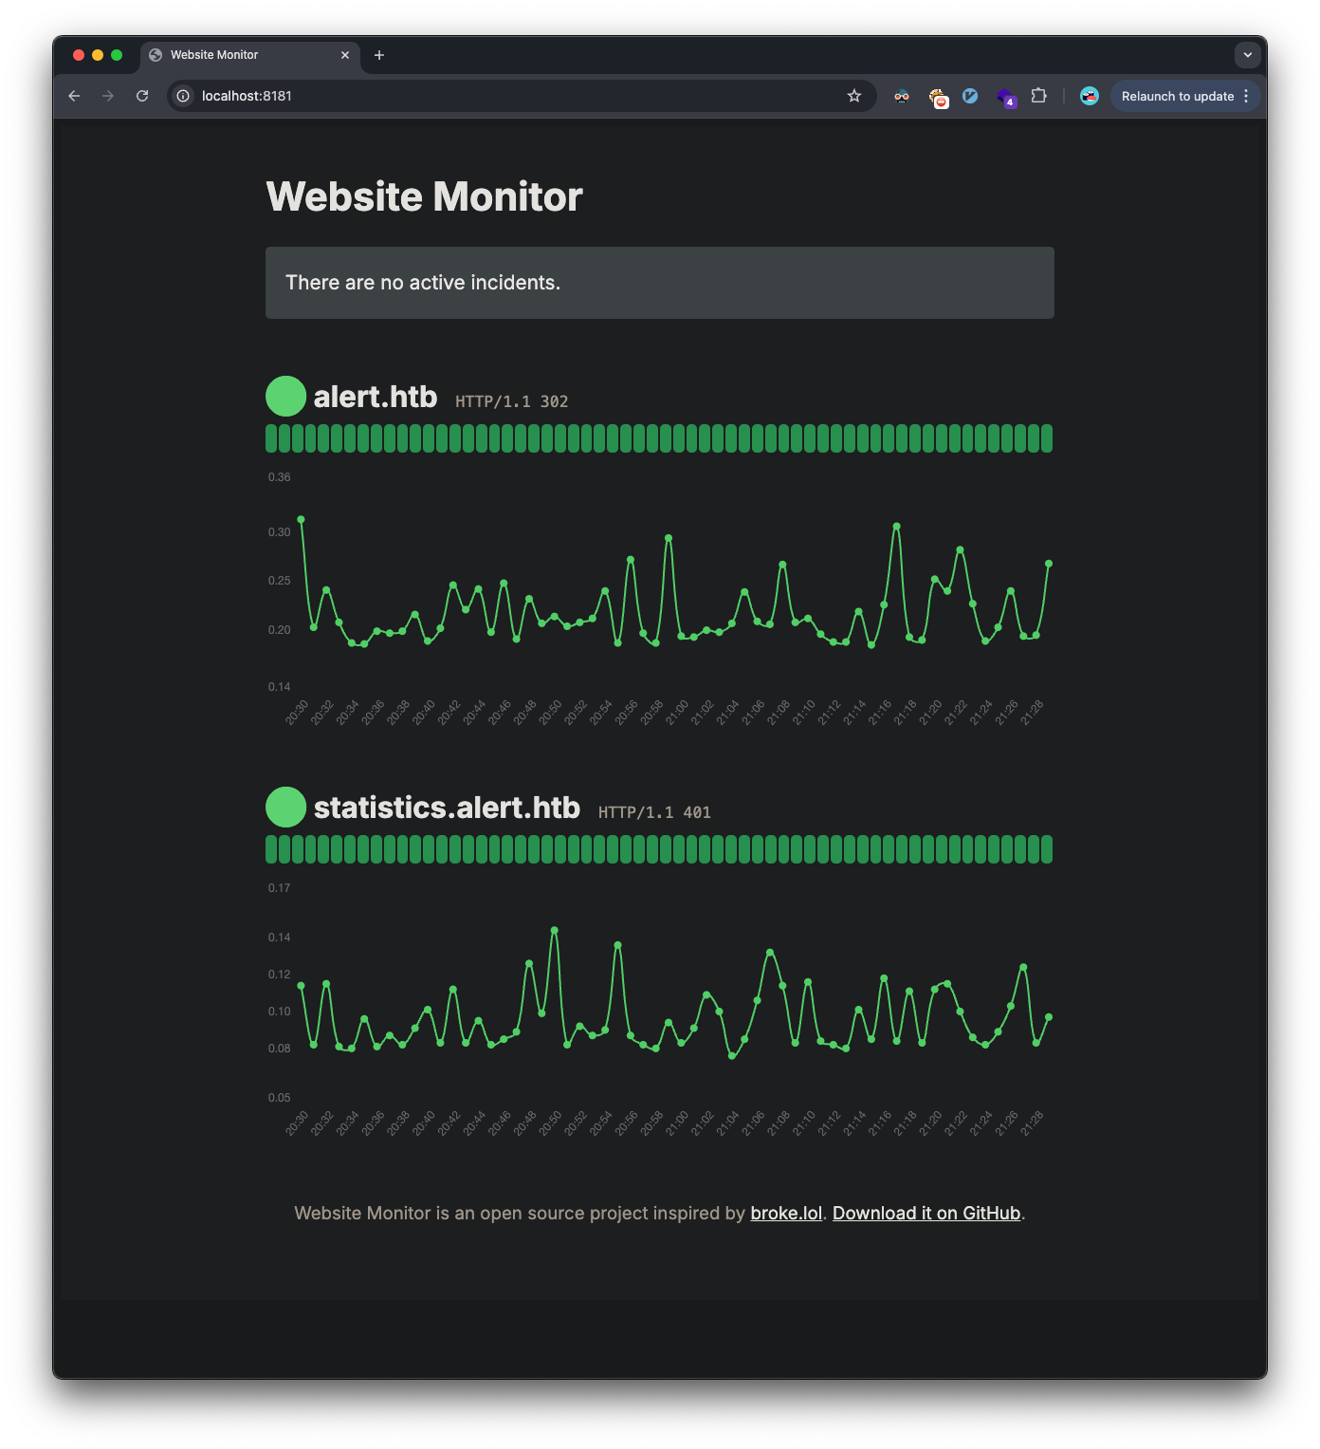
Task: Open the Chrome three-dot menu
Action: pyautogui.click(x=1245, y=96)
